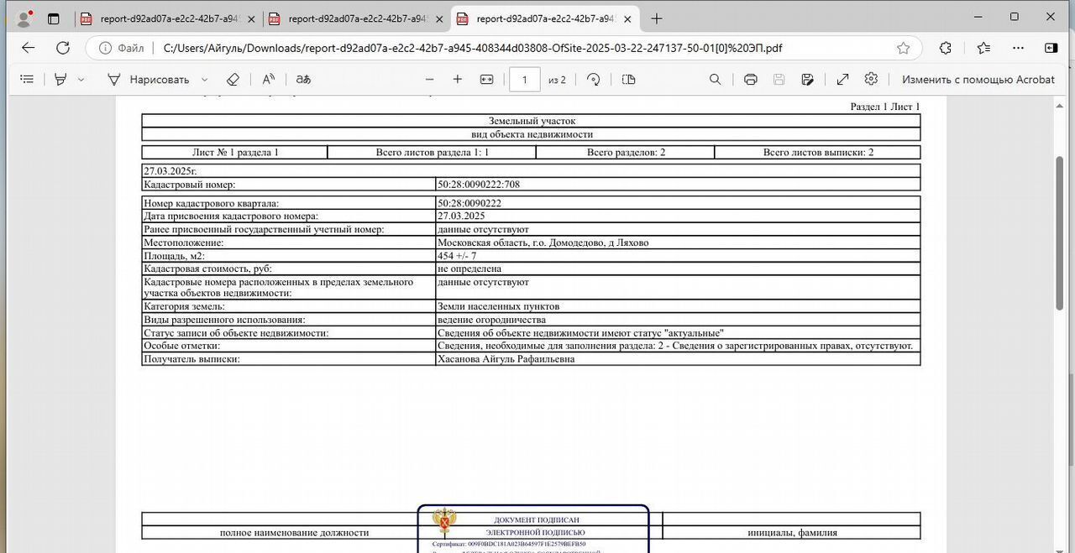Zoom out of the PDF
Image resolution: width=1075 pixels, height=553 pixels.
pyautogui.click(x=430, y=79)
